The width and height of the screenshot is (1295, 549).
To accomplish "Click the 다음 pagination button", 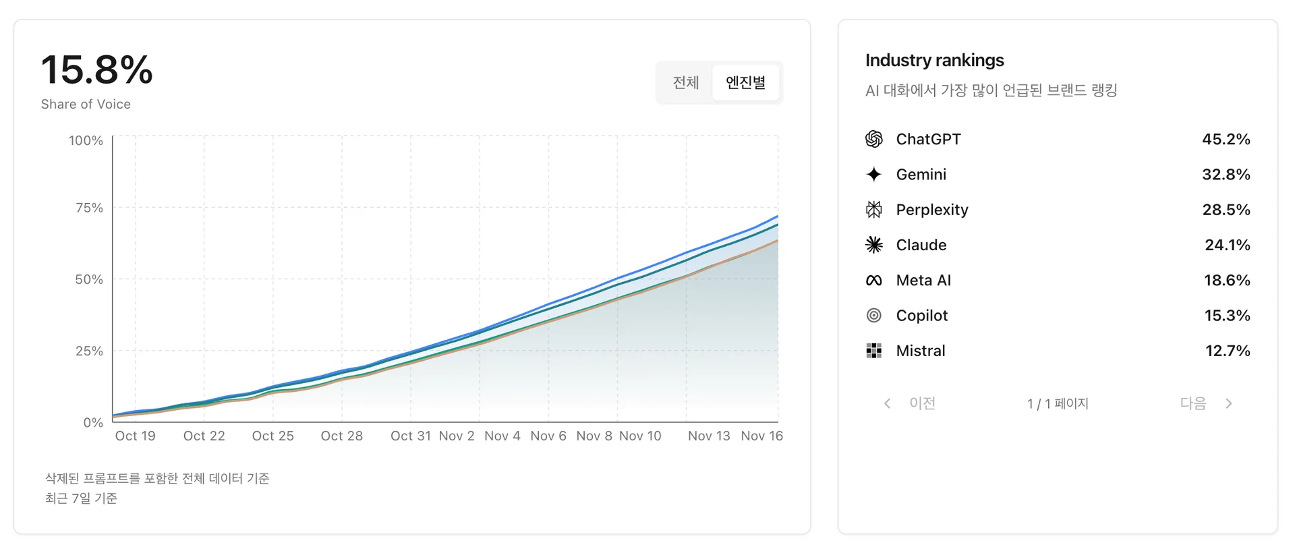I will pos(1192,403).
